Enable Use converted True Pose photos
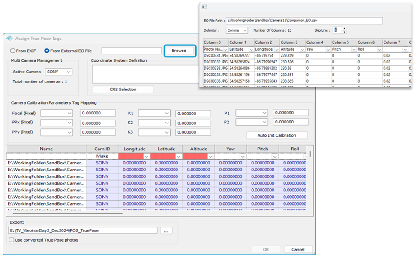Screen dimensions: 414x257 tap(11, 240)
